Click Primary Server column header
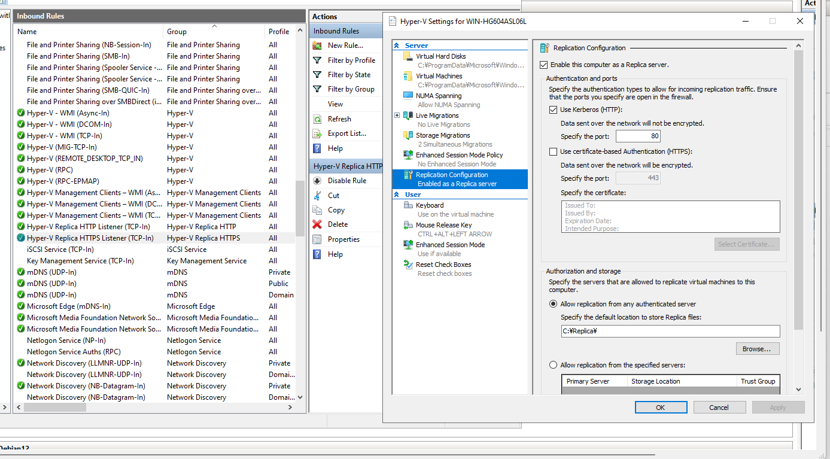Screen dimensions: 830x459 595,381
